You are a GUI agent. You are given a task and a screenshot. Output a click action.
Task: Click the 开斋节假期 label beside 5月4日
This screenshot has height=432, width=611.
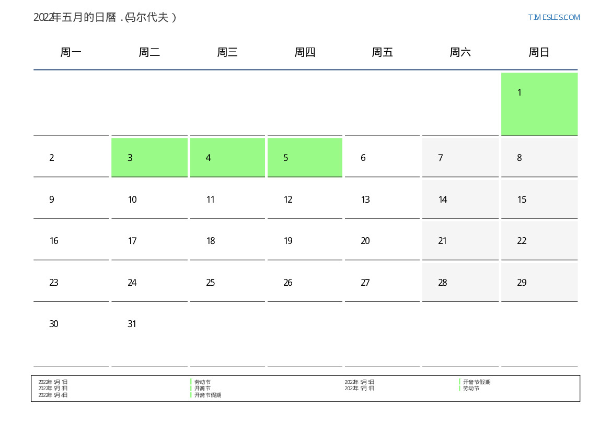(207, 395)
